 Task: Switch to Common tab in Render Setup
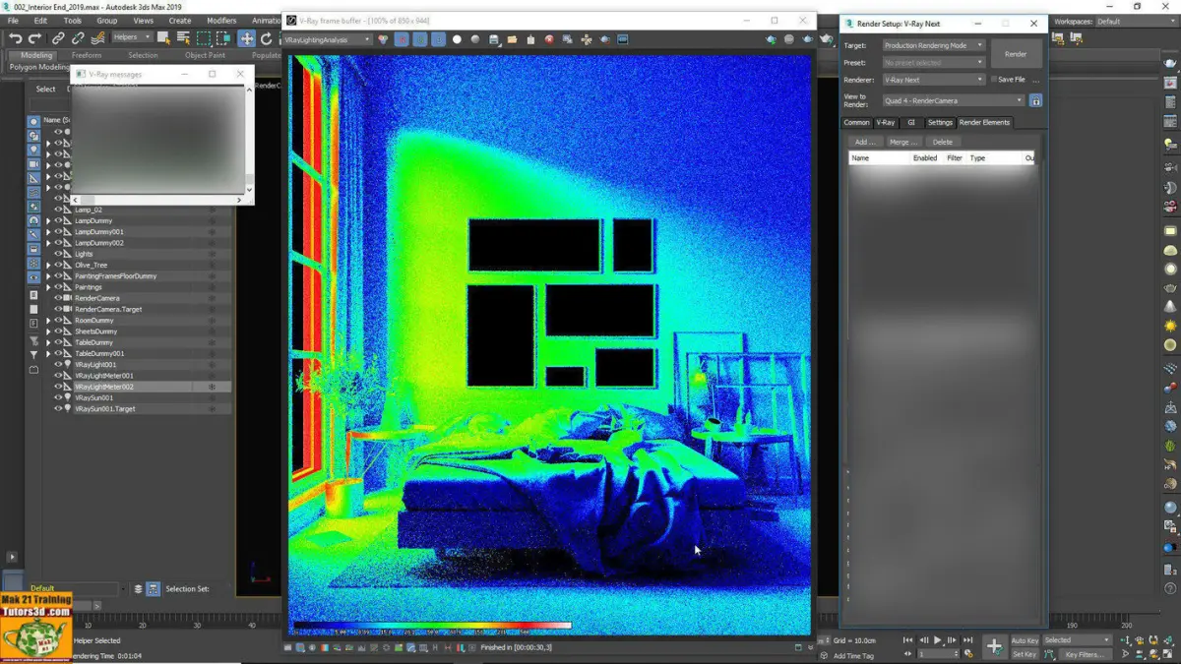click(x=856, y=123)
